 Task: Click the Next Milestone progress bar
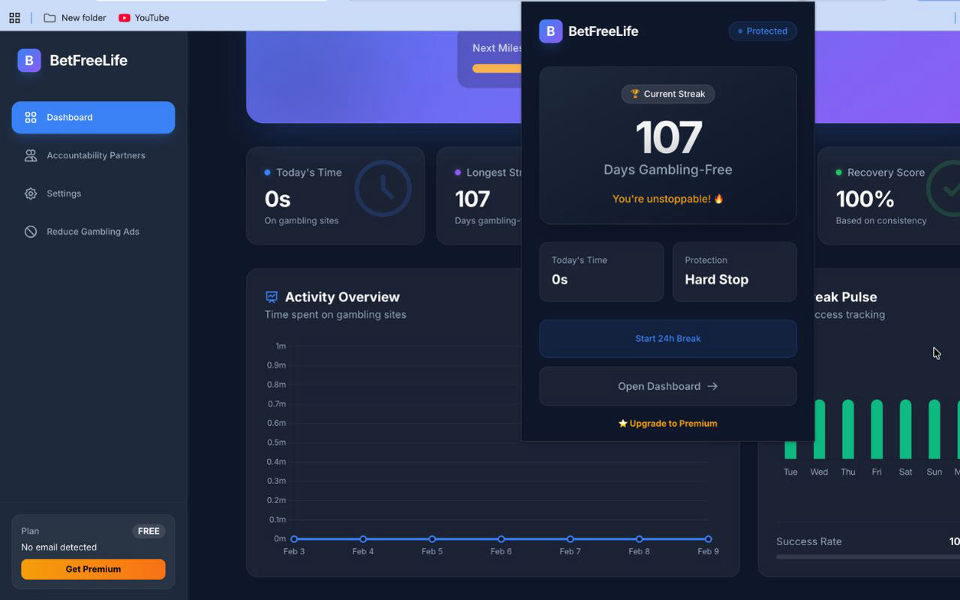[x=496, y=68]
